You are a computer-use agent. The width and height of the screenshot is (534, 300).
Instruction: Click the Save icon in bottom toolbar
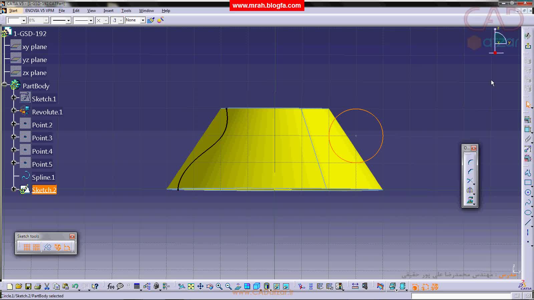click(x=28, y=286)
